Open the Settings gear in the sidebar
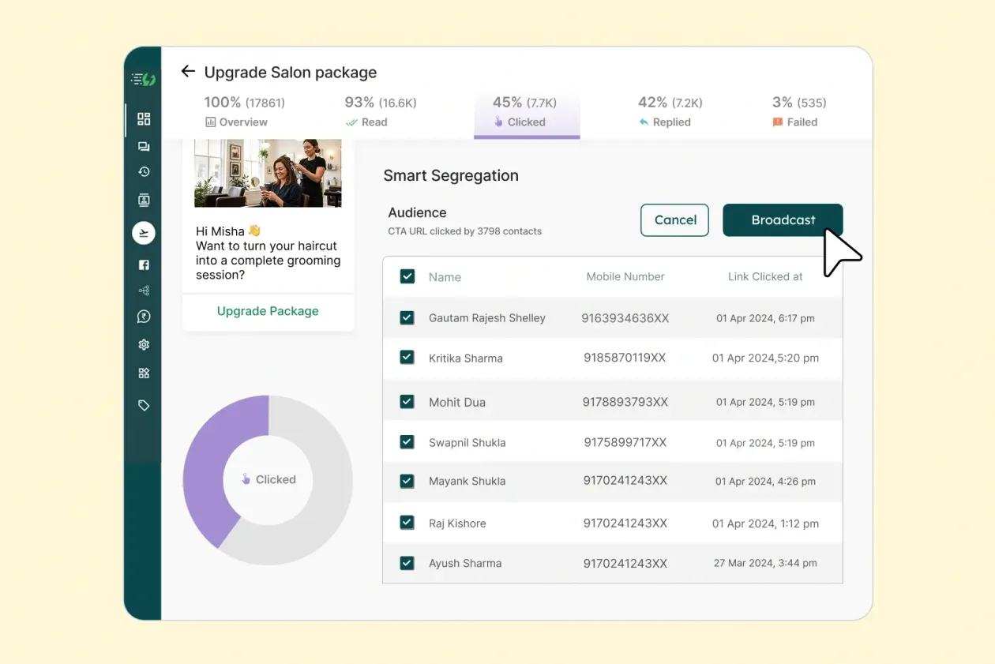995x664 pixels. point(143,344)
